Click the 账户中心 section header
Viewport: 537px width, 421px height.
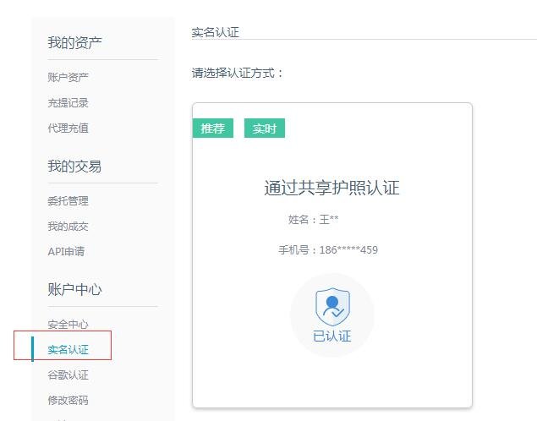click(x=75, y=289)
